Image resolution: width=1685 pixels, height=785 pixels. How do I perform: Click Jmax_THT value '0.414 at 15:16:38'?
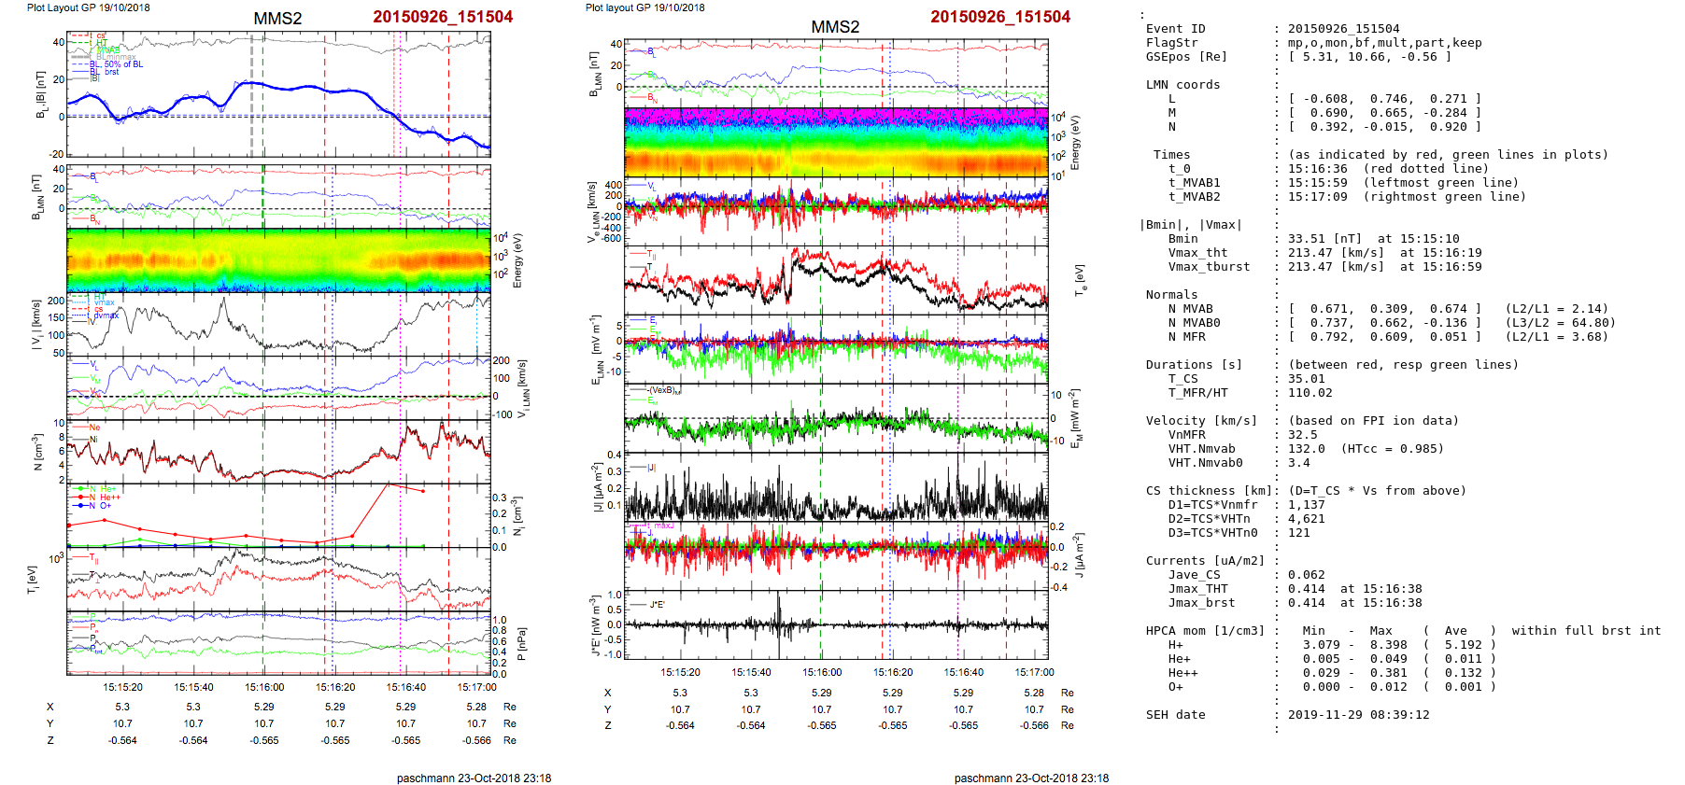(x=1355, y=589)
